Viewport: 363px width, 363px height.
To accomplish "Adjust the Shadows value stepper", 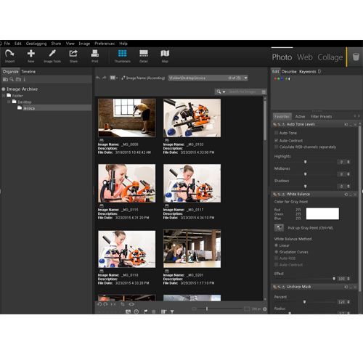I will (x=348, y=187).
